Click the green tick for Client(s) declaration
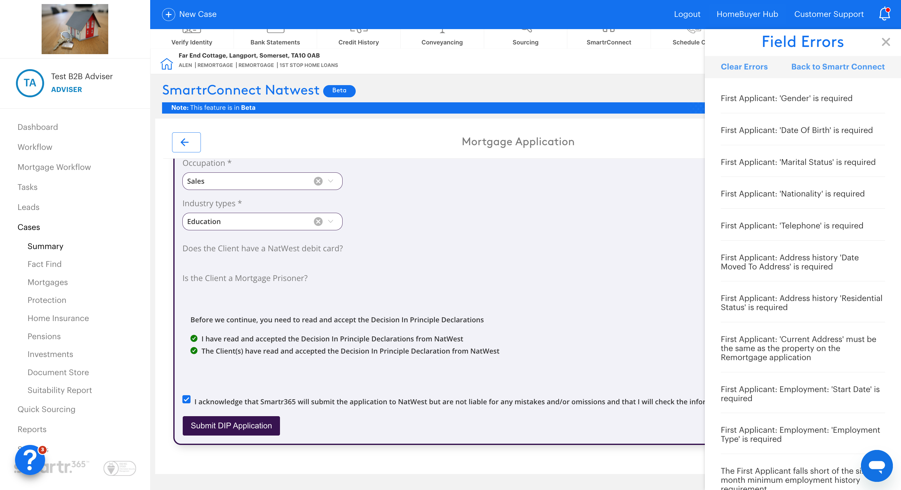The image size is (901, 490). [x=194, y=350]
